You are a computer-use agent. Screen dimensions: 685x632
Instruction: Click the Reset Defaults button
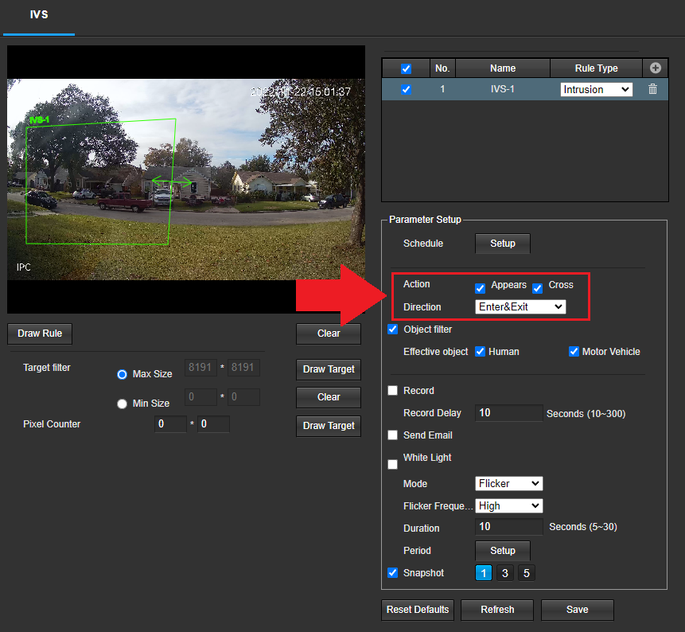(x=418, y=610)
